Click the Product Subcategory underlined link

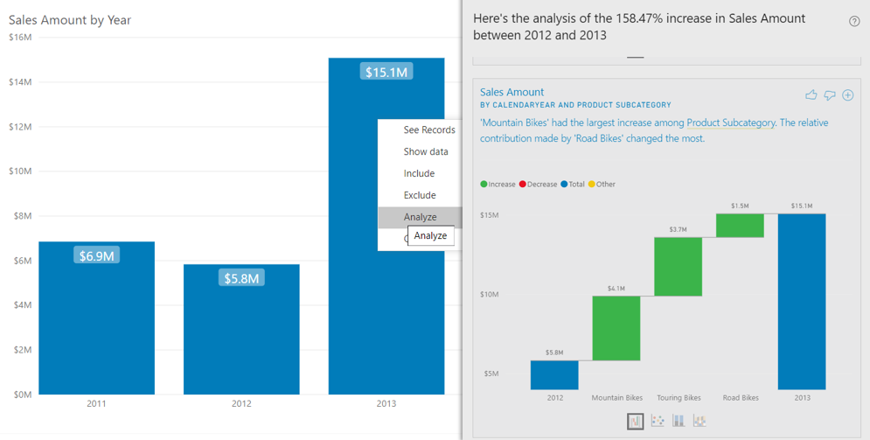coord(731,122)
